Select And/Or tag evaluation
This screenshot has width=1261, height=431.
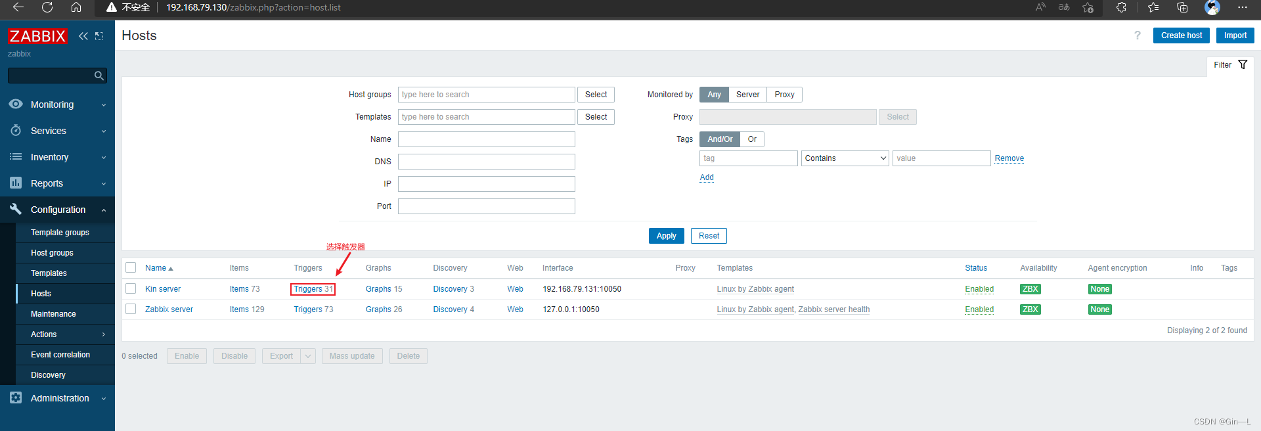pos(720,139)
